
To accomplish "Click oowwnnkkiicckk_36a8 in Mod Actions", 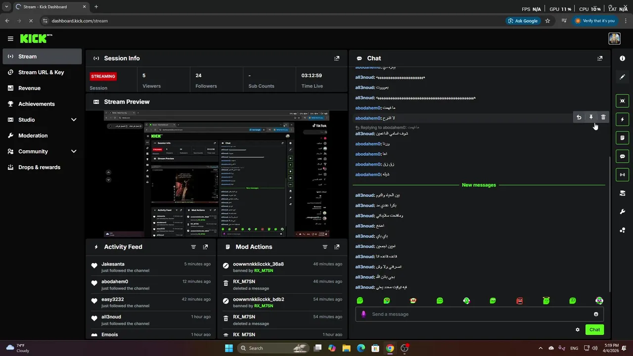I will point(258,264).
